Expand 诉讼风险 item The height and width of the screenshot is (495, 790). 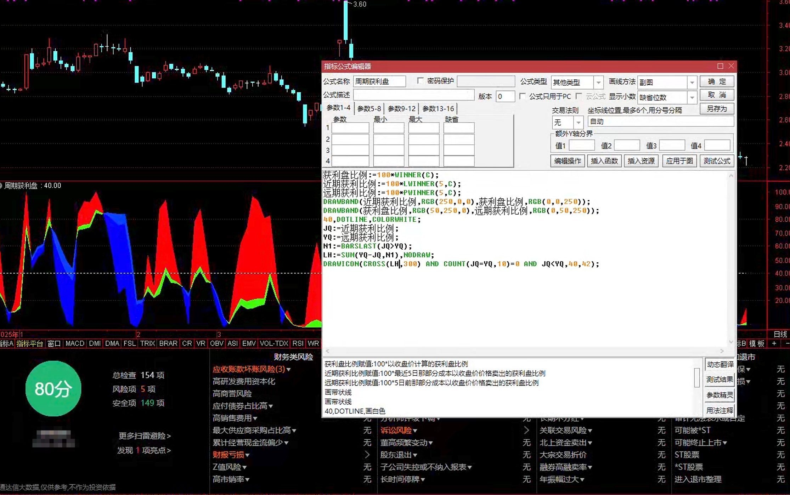415,431
